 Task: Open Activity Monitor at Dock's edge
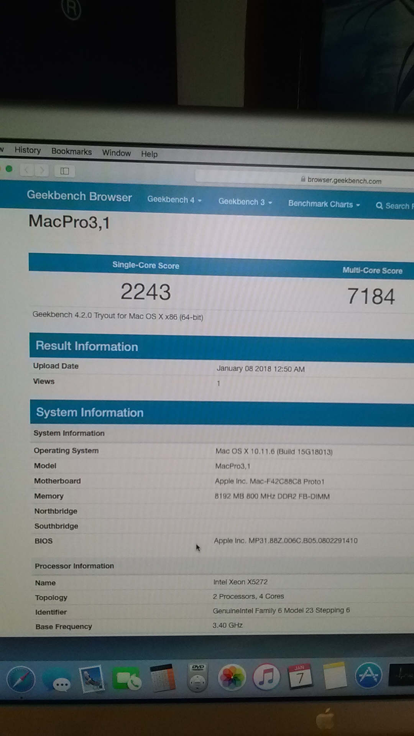coord(401,675)
